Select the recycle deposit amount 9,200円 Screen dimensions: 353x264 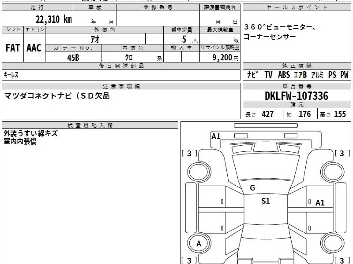(225, 57)
